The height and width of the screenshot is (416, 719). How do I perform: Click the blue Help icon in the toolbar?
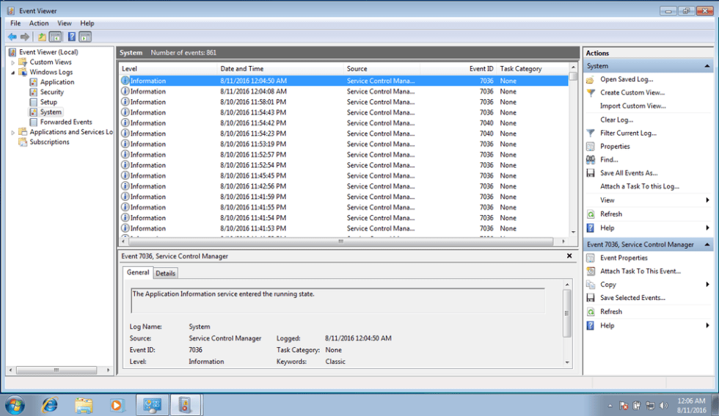[72, 37]
